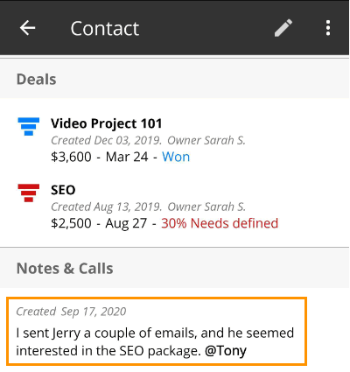
Task: Open the three-dot overflow menu
Action: 328,28
